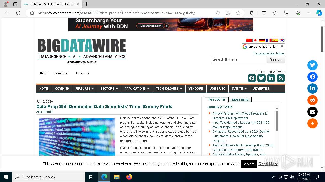Expand the SECTORS nav dropdown
The width and height of the screenshot is (325, 182).
click(109, 89)
